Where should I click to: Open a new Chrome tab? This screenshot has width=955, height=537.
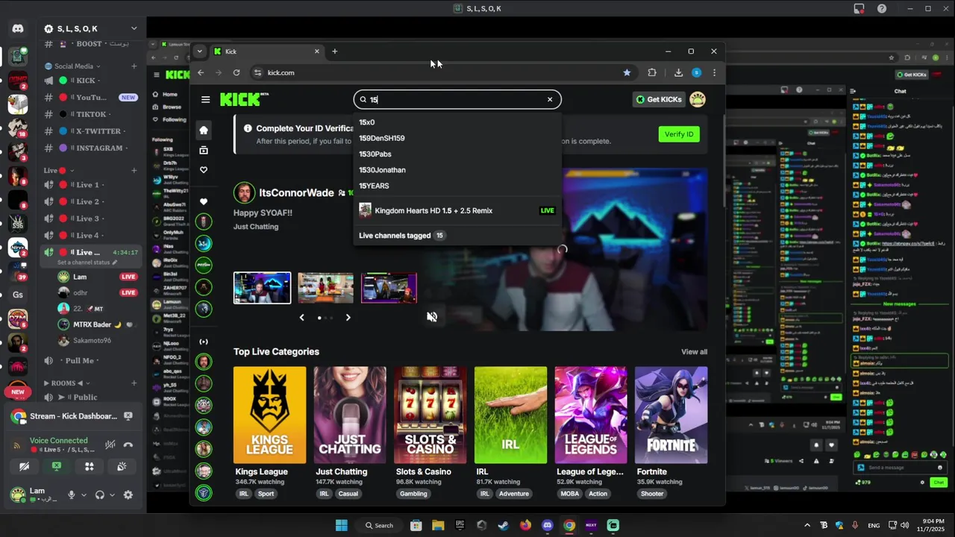pyautogui.click(x=334, y=51)
